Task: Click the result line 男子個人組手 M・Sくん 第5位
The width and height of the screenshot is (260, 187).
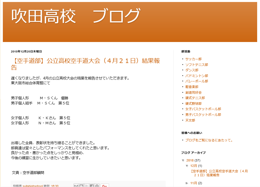Action: click(x=40, y=103)
